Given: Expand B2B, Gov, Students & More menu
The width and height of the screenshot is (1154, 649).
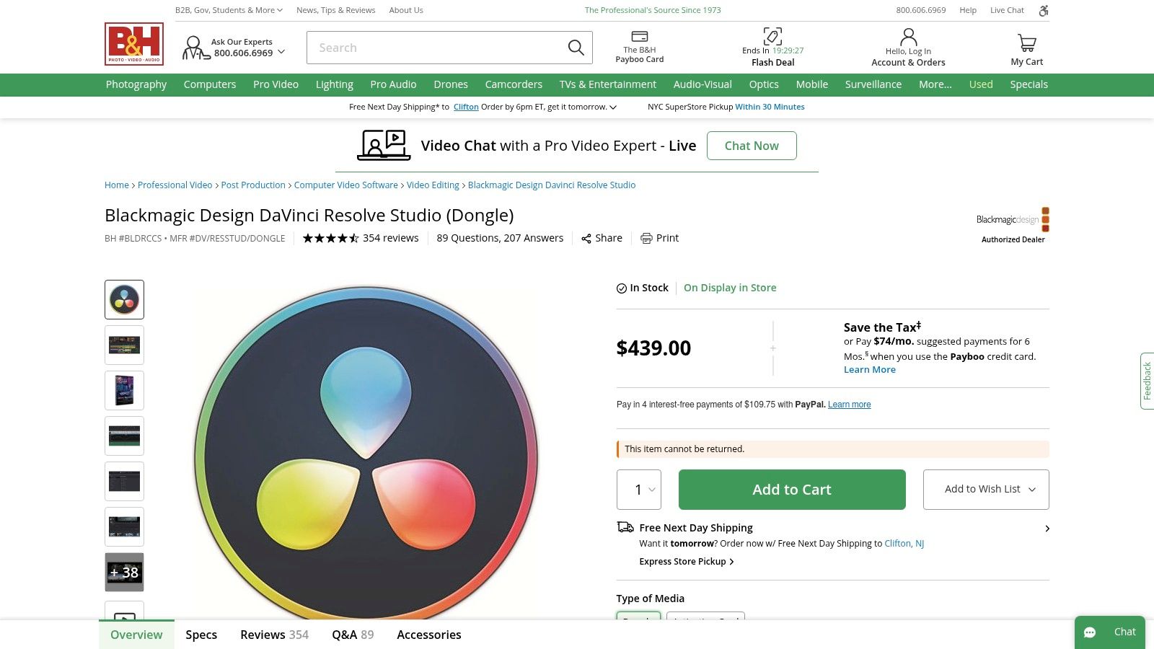Looking at the screenshot, I should (229, 10).
